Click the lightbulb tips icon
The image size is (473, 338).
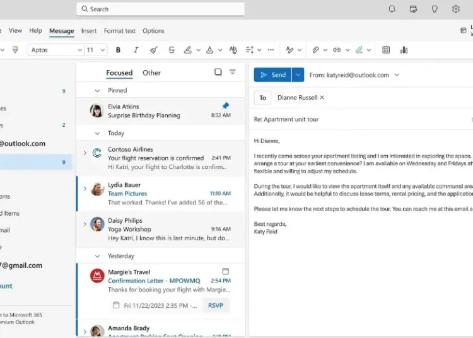435,9
